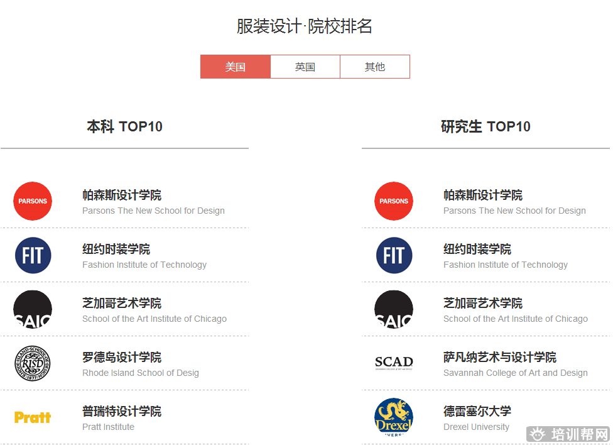The width and height of the screenshot is (613, 445).
Task: Click the SAIC logo in 本科 TOP10
Action: pos(33,309)
